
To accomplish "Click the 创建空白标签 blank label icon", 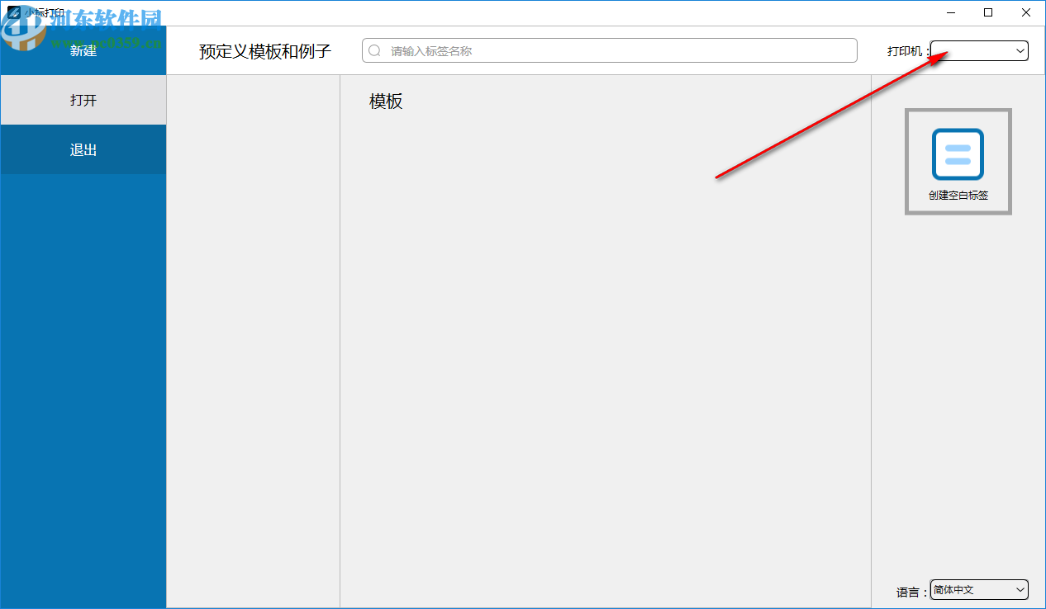I will [958, 154].
